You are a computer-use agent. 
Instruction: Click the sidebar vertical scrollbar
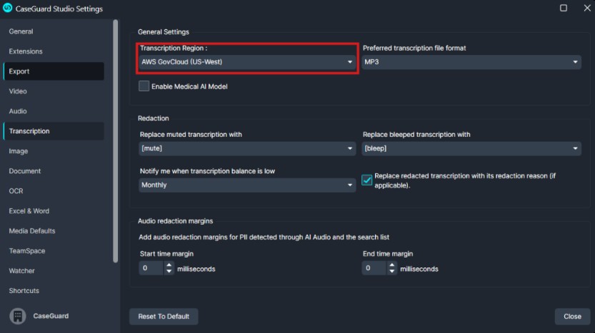coord(116,141)
